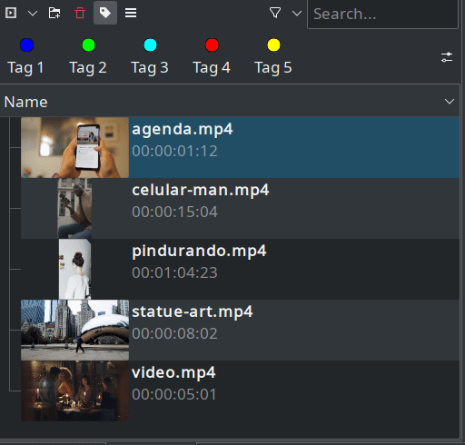This screenshot has height=445, width=465.
Task: Expand the Name column header chevron
Action: [x=450, y=102]
